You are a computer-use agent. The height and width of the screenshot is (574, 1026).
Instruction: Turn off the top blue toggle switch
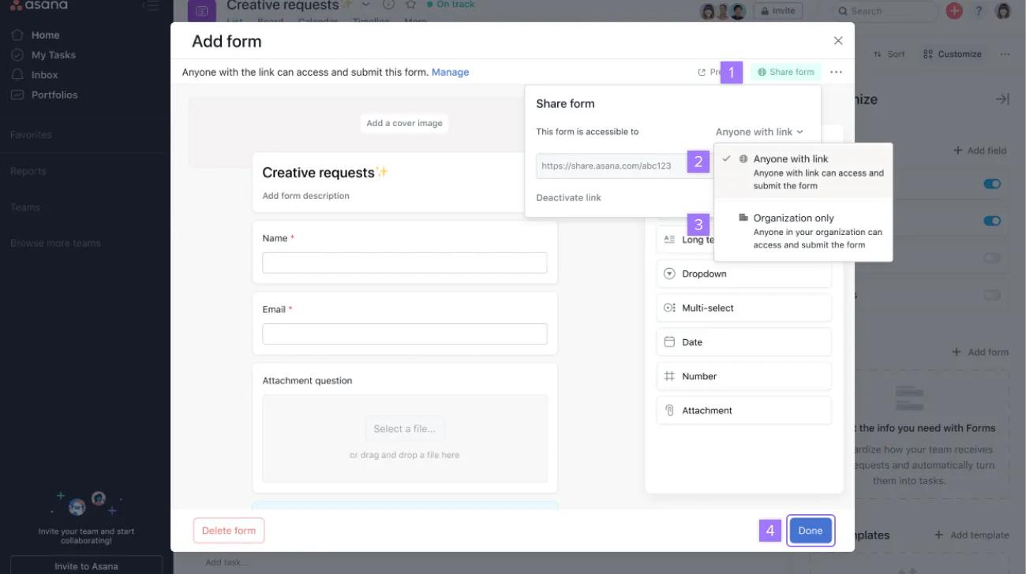(991, 183)
